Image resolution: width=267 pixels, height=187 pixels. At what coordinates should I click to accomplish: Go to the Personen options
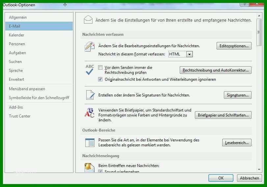[x=39, y=44]
